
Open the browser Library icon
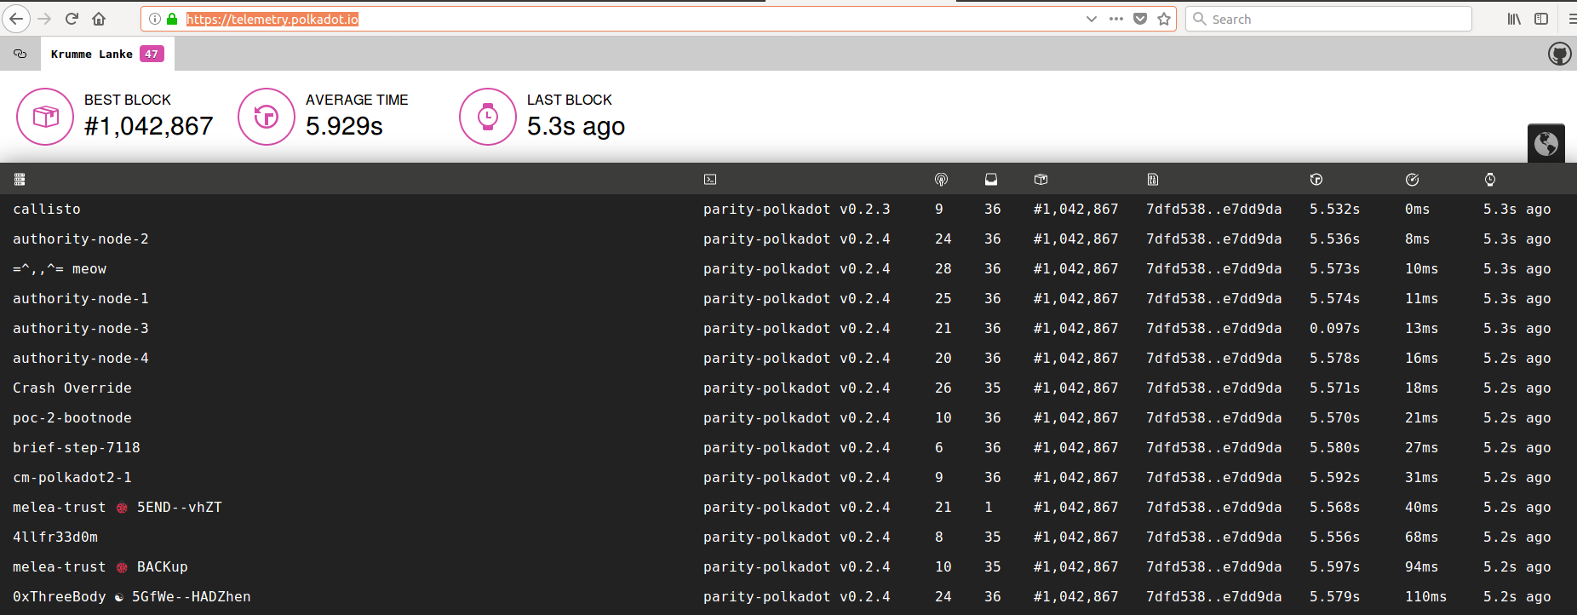click(x=1514, y=19)
